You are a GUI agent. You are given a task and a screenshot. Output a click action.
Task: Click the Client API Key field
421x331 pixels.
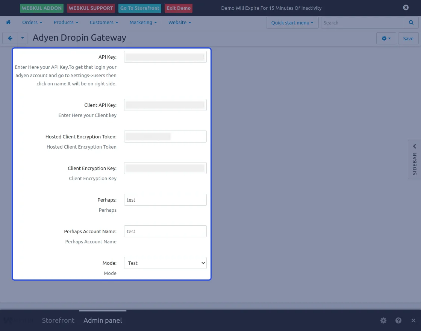pyautogui.click(x=165, y=105)
